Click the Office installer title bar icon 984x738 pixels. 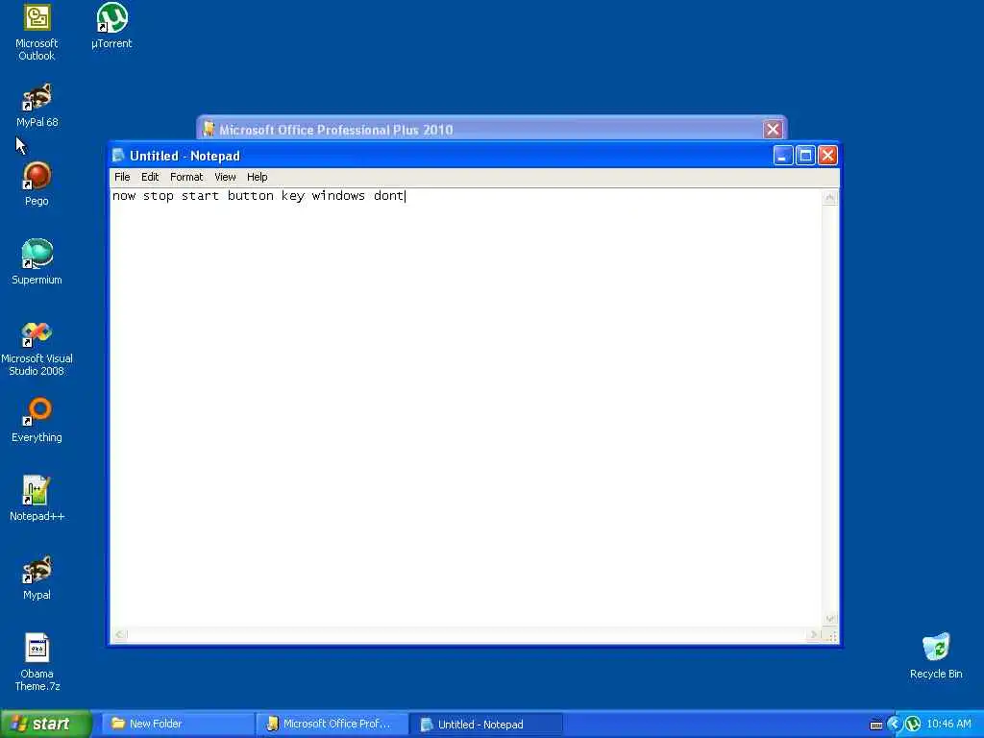coord(209,130)
